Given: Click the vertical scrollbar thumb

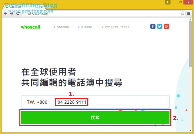Looking at the screenshot, I should (x=190, y=44).
